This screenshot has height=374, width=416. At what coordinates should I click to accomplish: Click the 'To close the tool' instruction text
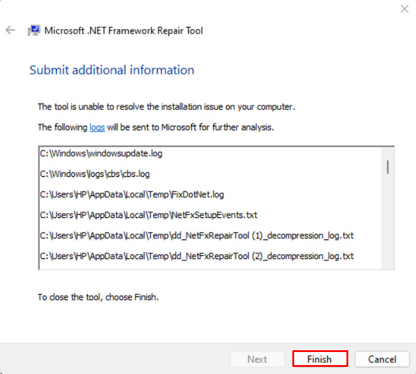(98, 297)
